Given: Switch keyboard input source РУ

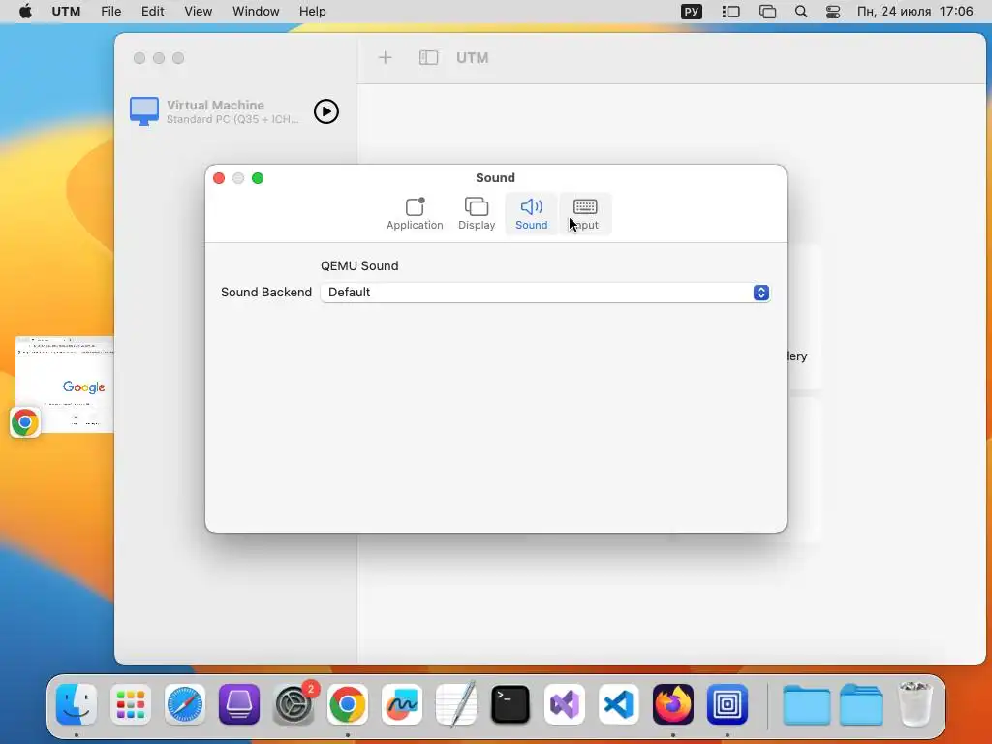Looking at the screenshot, I should coord(692,12).
